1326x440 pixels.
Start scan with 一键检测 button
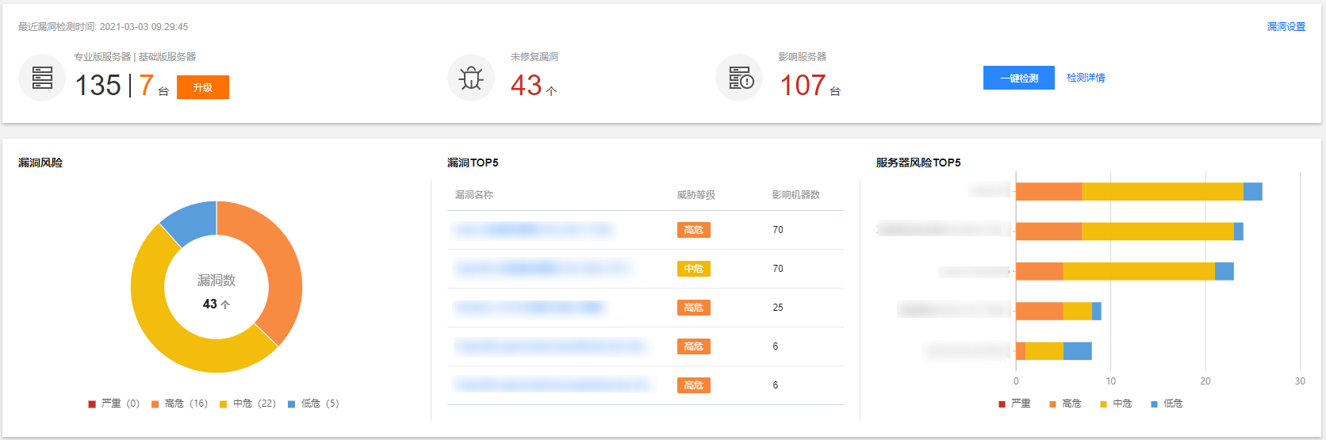pyautogui.click(x=1019, y=78)
